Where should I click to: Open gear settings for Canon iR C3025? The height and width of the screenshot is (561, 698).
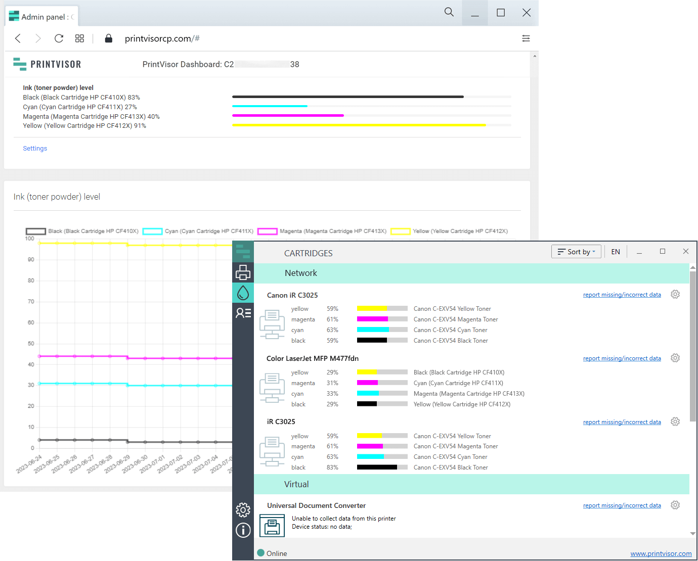675,295
